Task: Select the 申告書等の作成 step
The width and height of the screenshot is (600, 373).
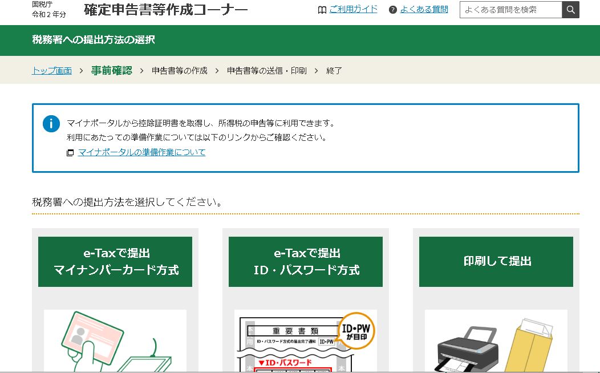Action: (x=179, y=71)
